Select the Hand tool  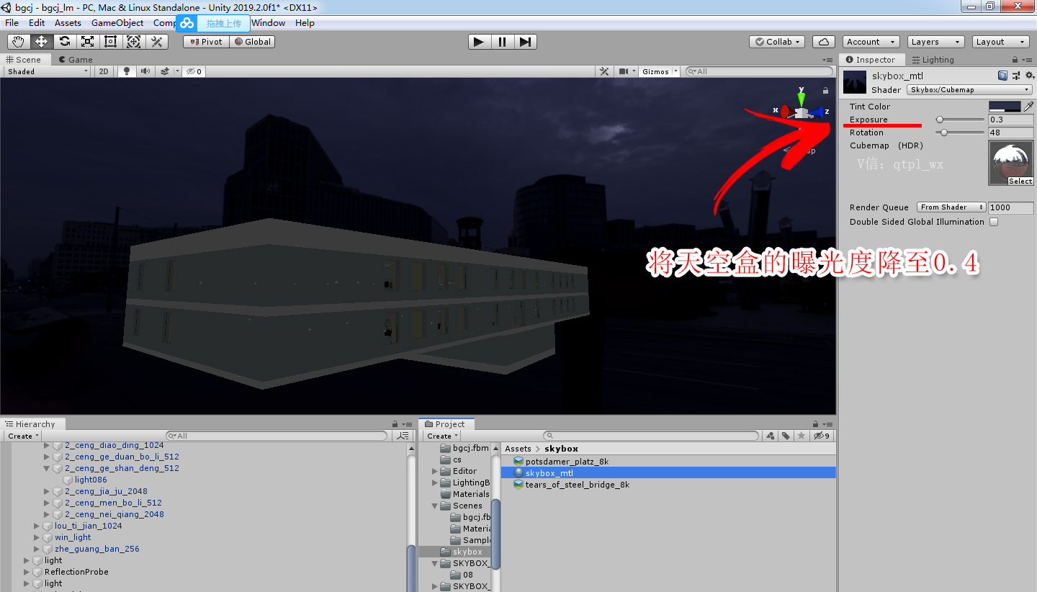pos(18,42)
